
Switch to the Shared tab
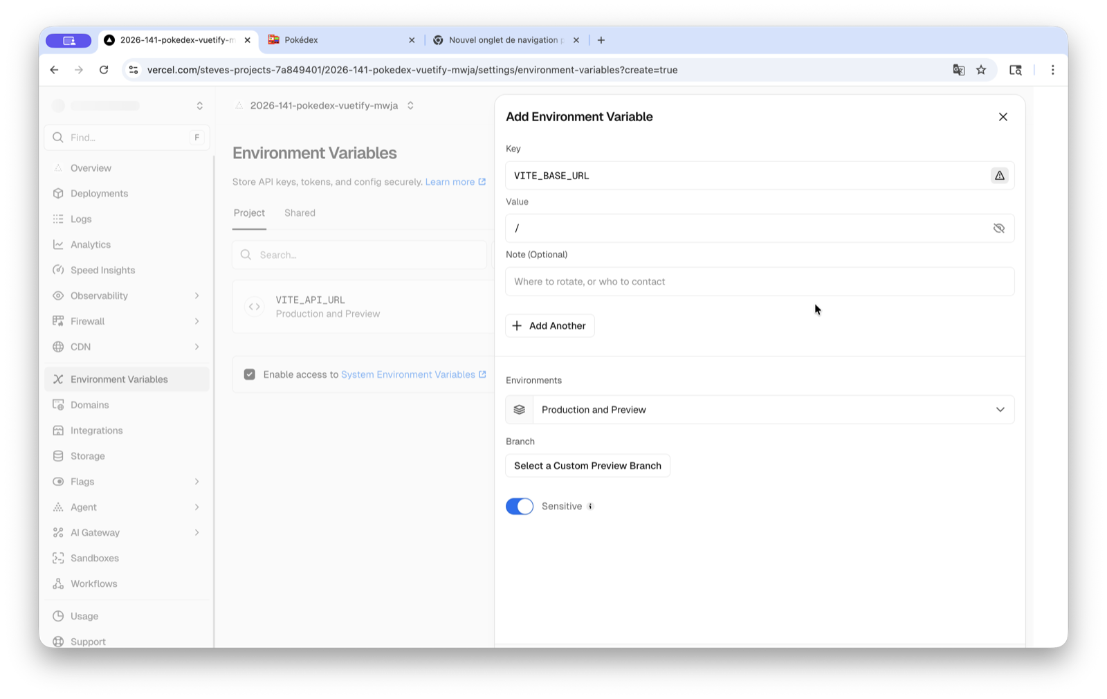coord(300,212)
